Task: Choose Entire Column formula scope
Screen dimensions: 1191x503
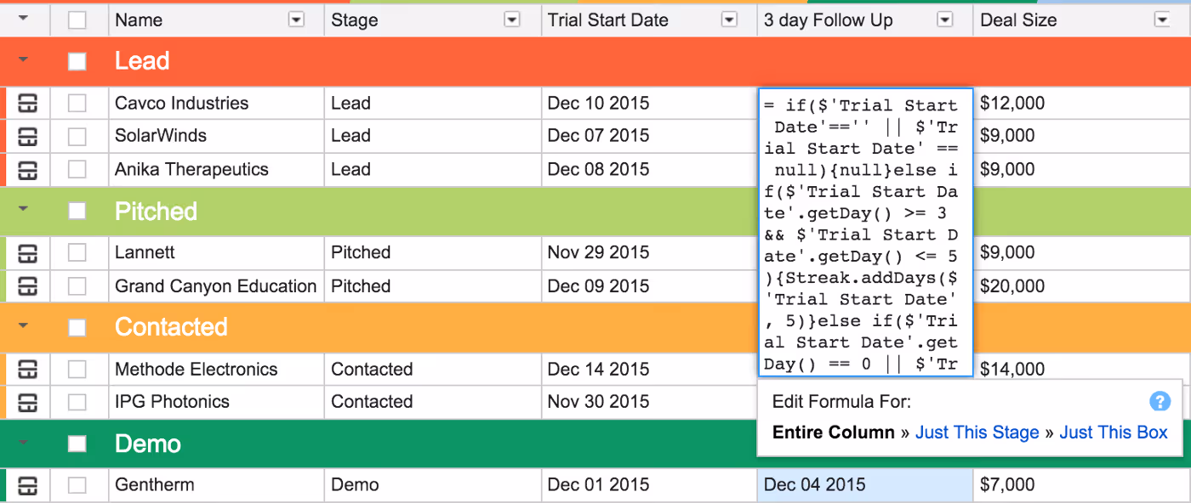Action: pyautogui.click(x=833, y=432)
